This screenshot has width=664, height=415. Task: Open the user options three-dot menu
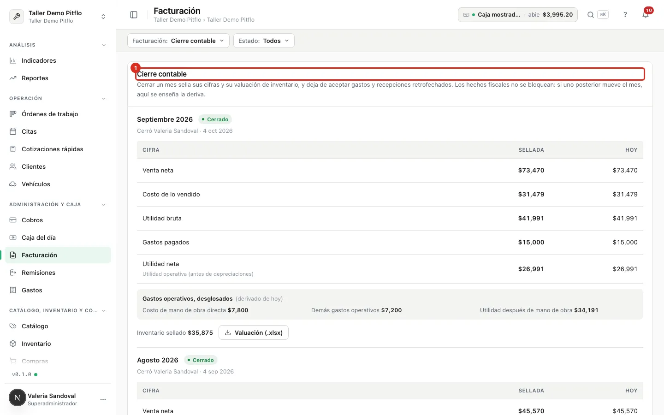[x=103, y=399]
